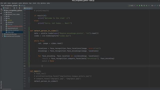This screenshot has height=90, width=160.
Task: Place cursor on 'match = None' line
Action: coord(48,61)
